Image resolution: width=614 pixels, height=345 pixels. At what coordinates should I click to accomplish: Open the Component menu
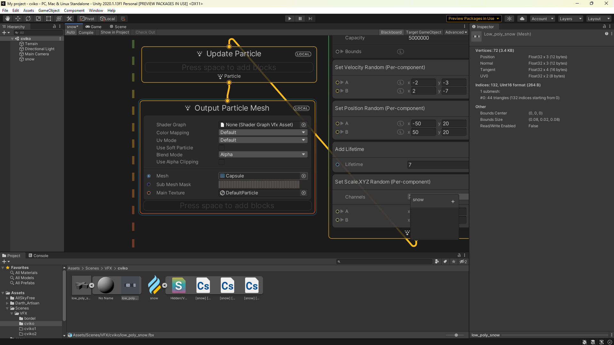click(x=74, y=11)
